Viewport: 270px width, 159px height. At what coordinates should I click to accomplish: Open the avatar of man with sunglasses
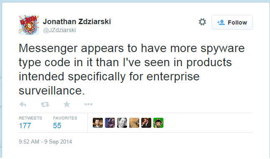coord(146,123)
